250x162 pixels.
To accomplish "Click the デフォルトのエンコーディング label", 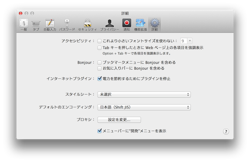I will pos(67,107).
